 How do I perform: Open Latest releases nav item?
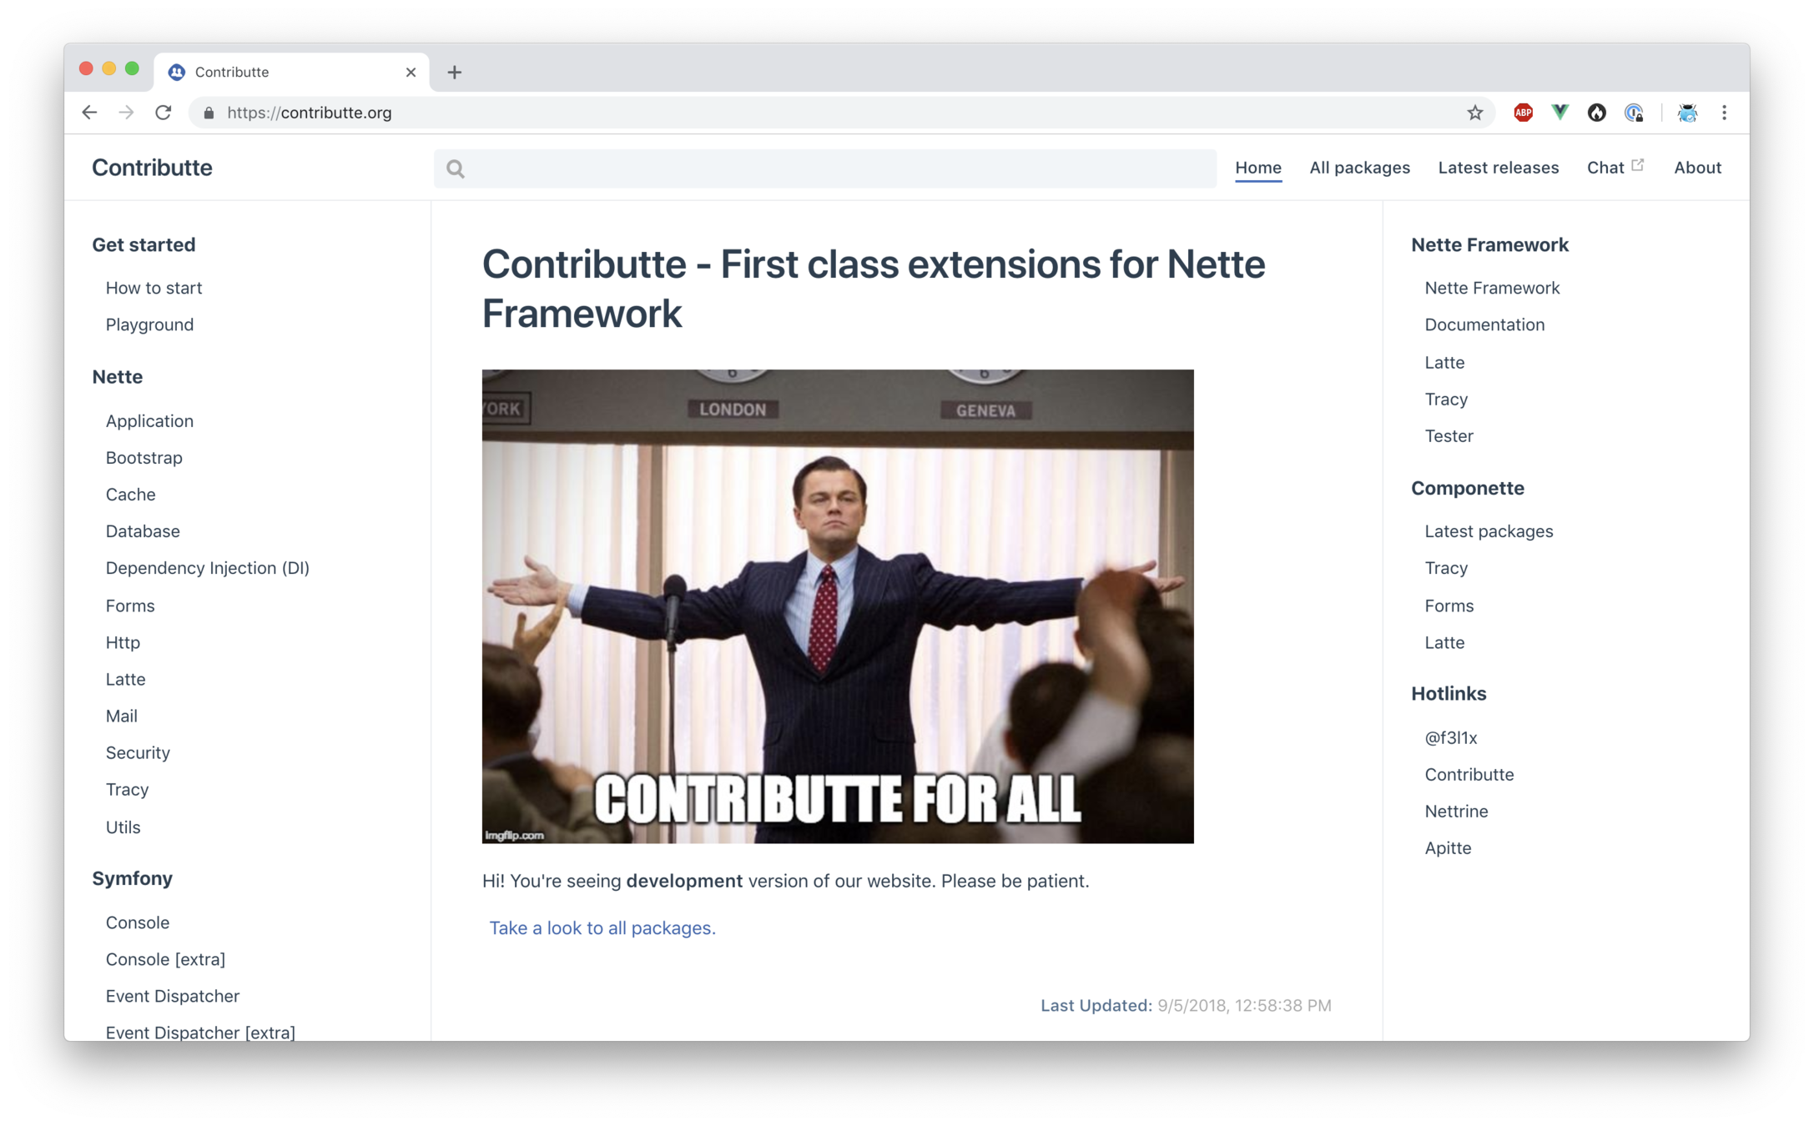1498,168
